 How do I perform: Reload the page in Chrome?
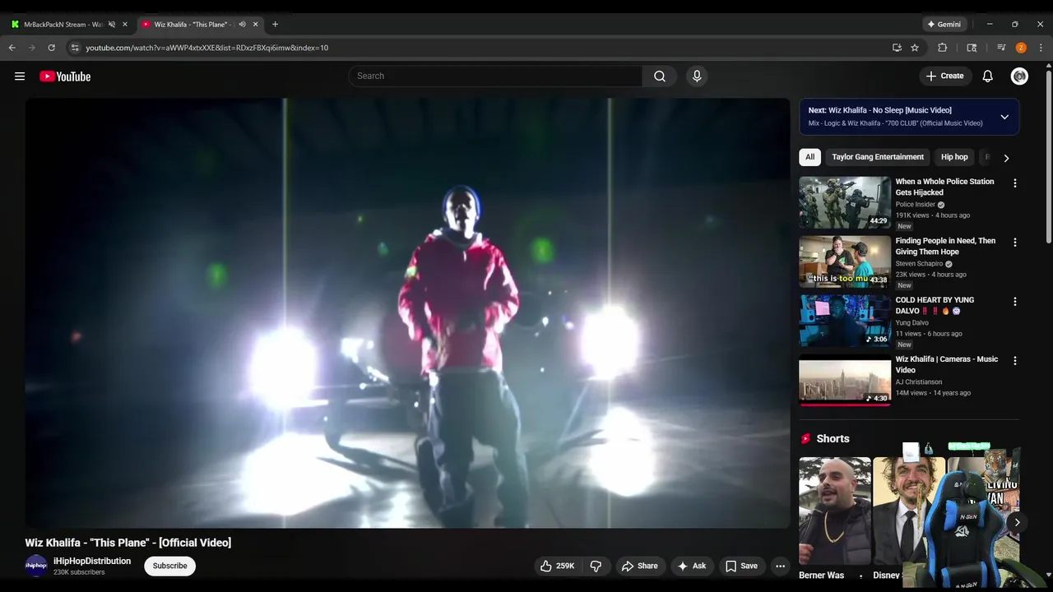[x=51, y=48]
